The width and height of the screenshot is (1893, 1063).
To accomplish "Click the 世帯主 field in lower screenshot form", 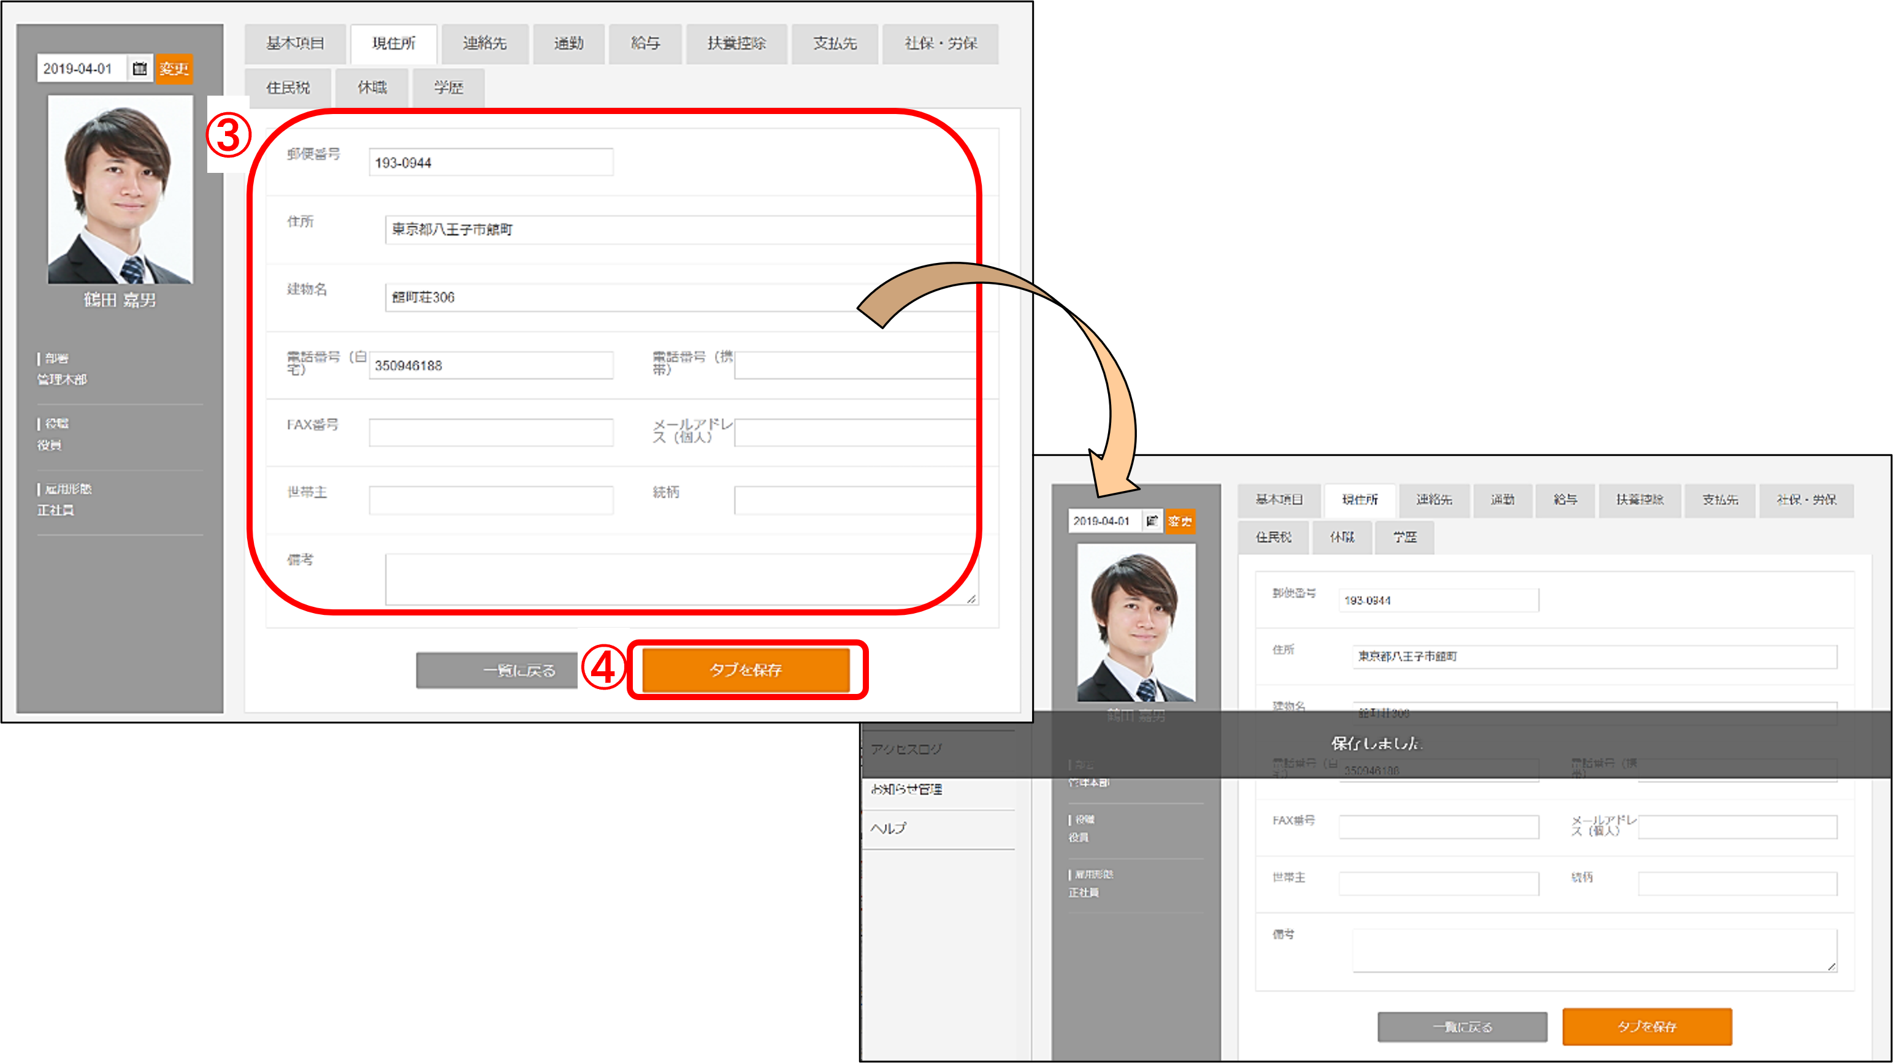I will point(1439,884).
